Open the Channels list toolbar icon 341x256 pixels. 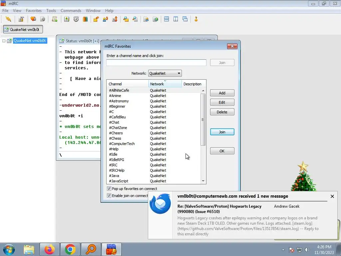[x=43, y=19]
